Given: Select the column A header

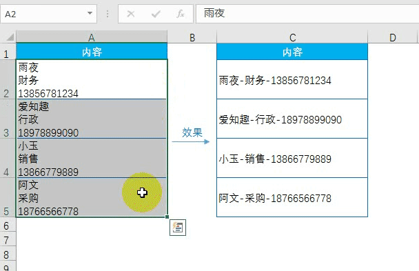Looking at the screenshot, I should click(x=92, y=37).
